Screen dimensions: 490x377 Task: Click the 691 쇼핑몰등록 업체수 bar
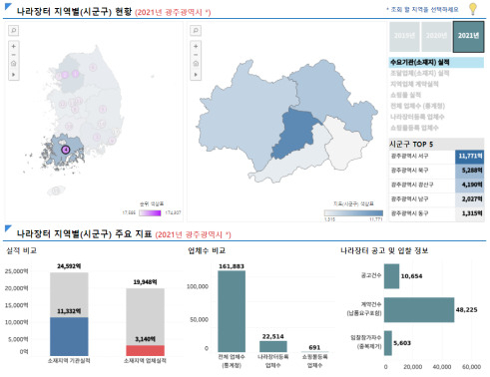(314, 351)
